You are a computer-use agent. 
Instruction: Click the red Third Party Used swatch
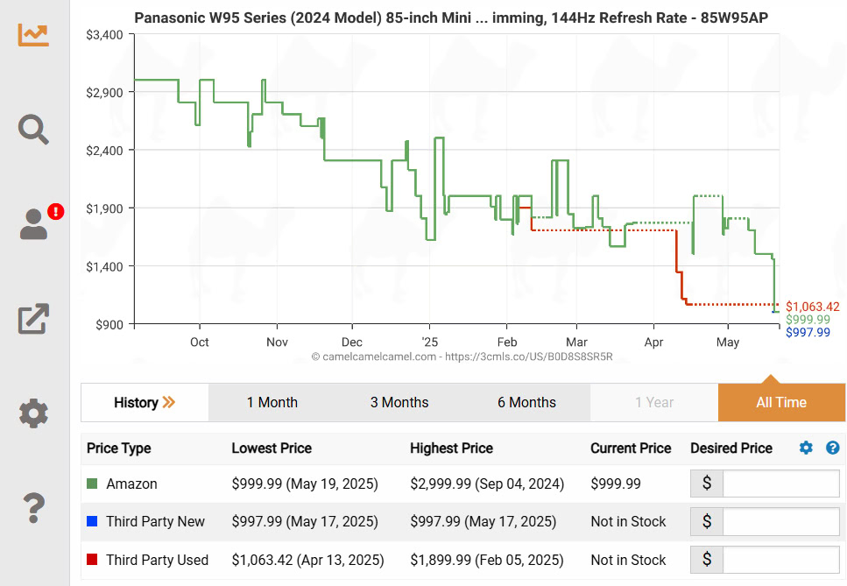pos(92,560)
